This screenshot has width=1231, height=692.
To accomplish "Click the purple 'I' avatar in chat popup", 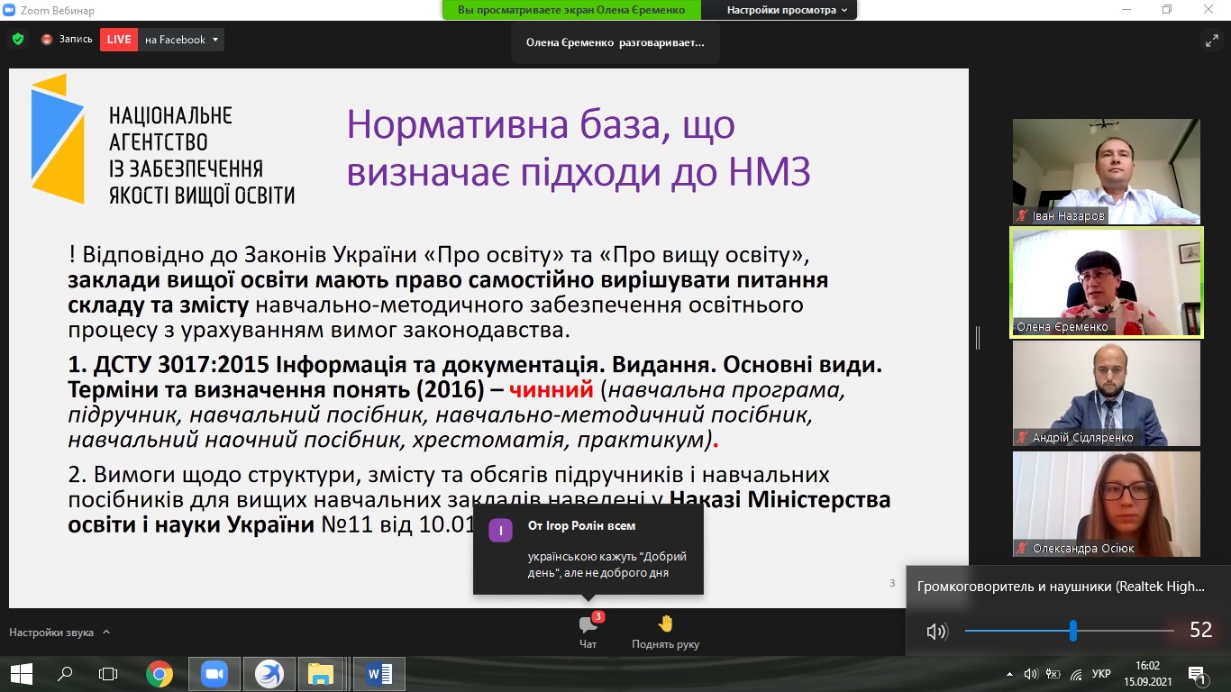I will (x=500, y=530).
